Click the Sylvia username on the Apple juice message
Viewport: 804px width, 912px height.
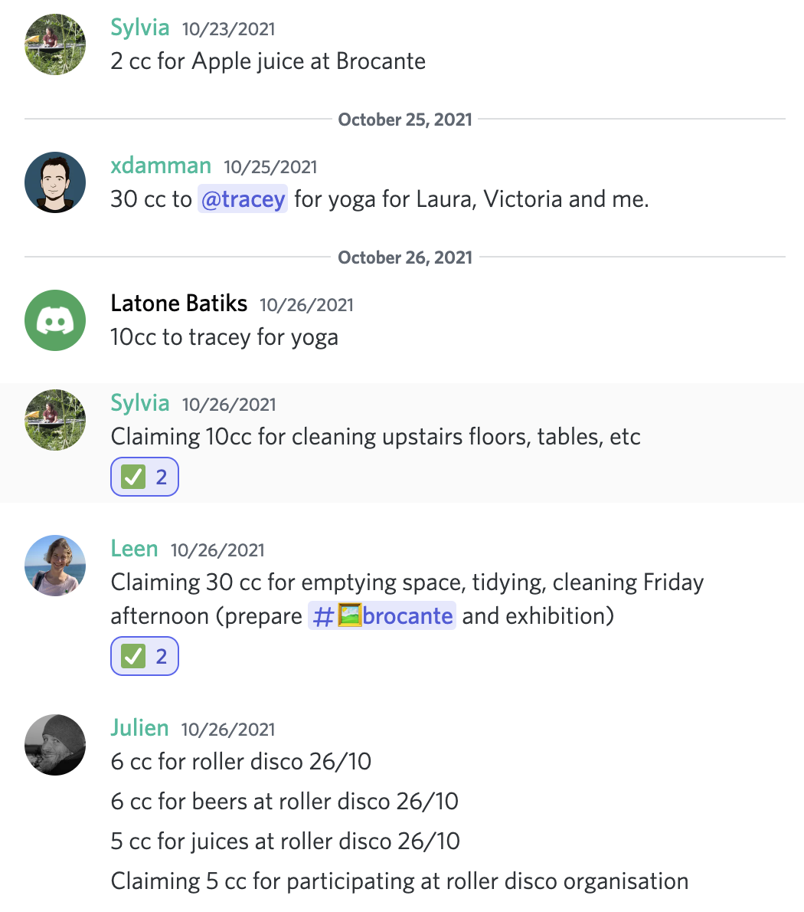[x=140, y=28]
